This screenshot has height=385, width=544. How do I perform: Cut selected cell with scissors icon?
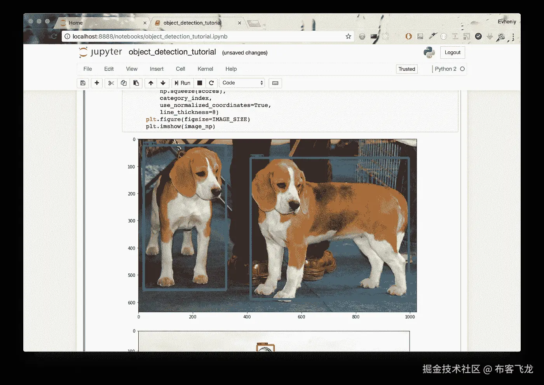click(x=111, y=83)
